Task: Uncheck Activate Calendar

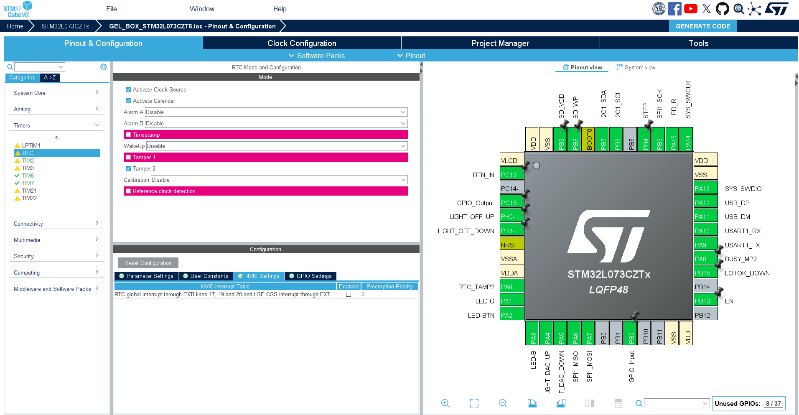Action: tap(128, 101)
